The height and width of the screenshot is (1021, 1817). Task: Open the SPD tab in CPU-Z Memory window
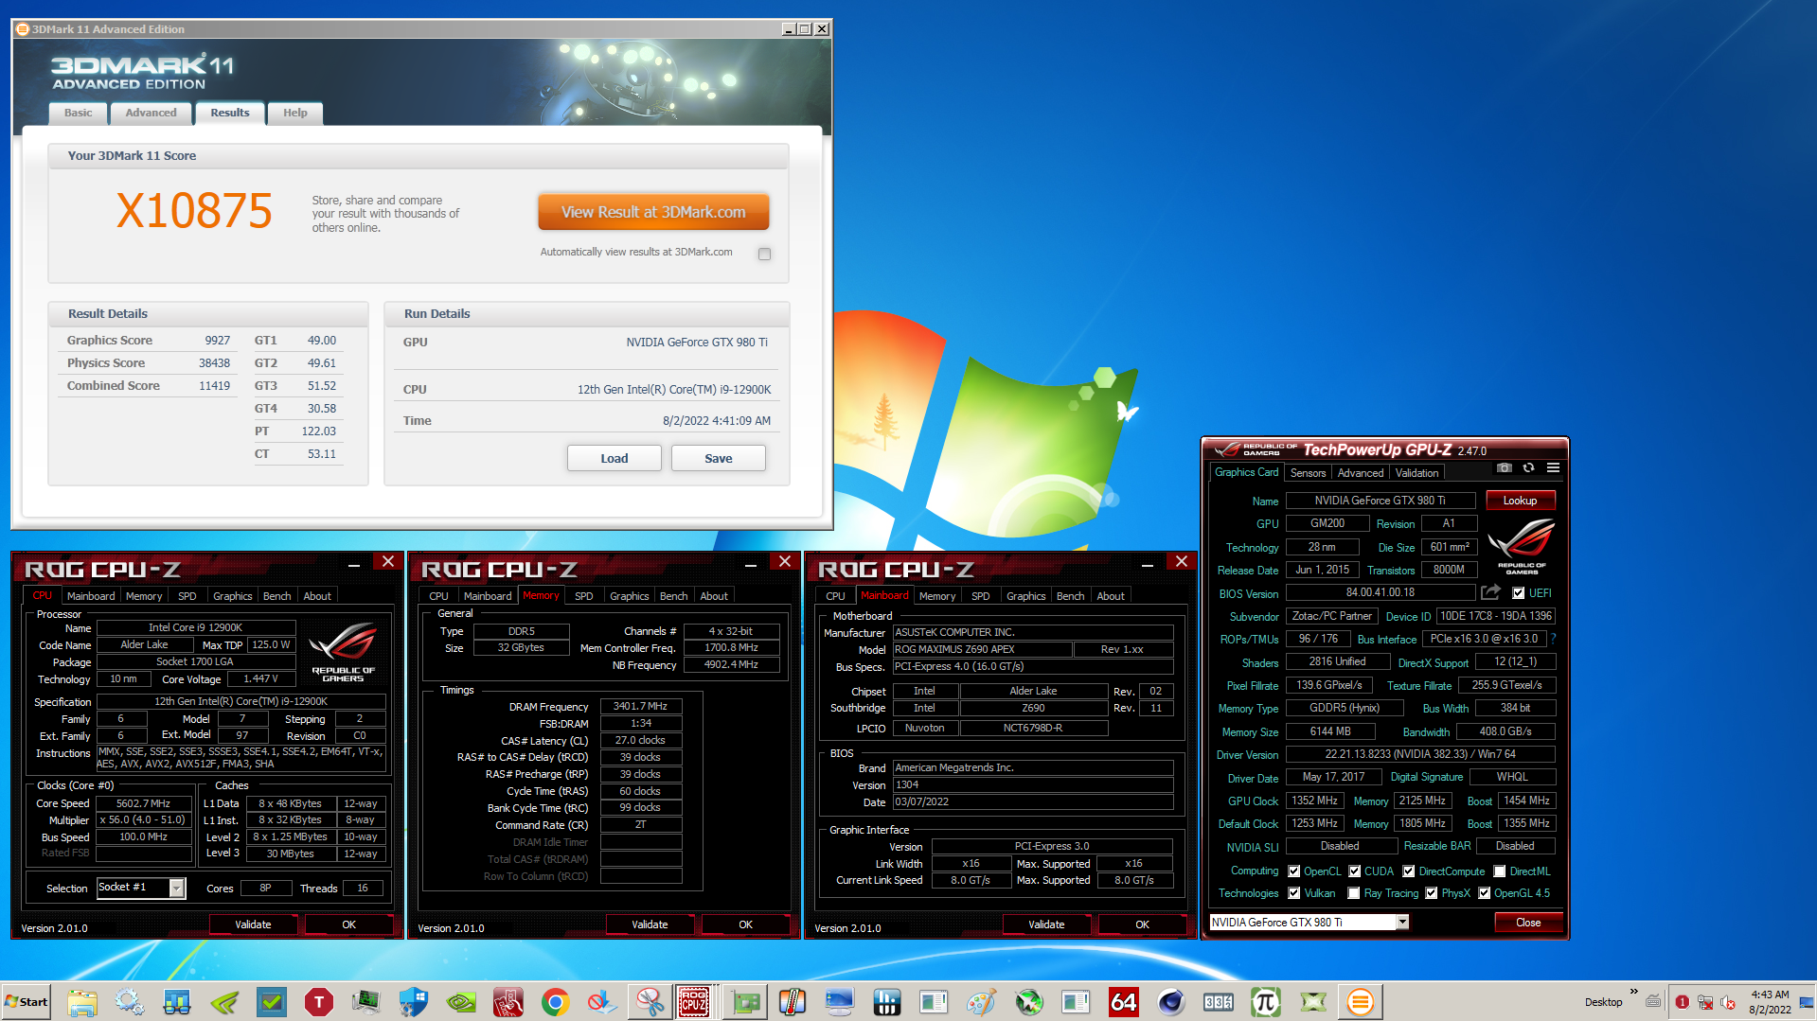584,596
